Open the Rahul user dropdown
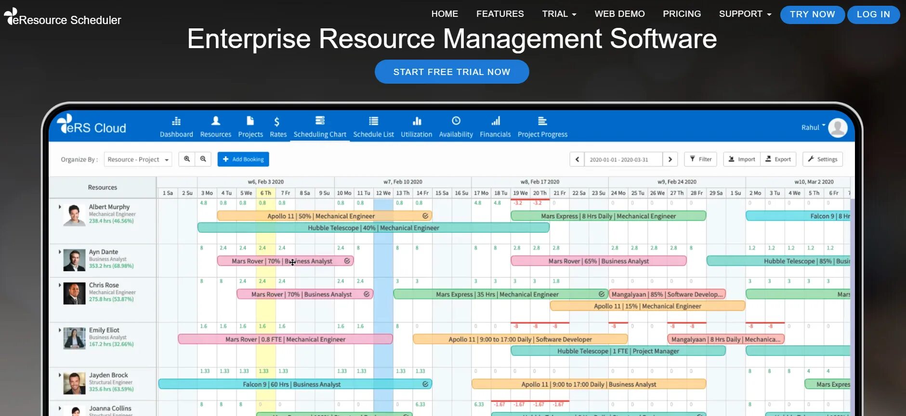This screenshot has height=416, width=906. click(813, 127)
